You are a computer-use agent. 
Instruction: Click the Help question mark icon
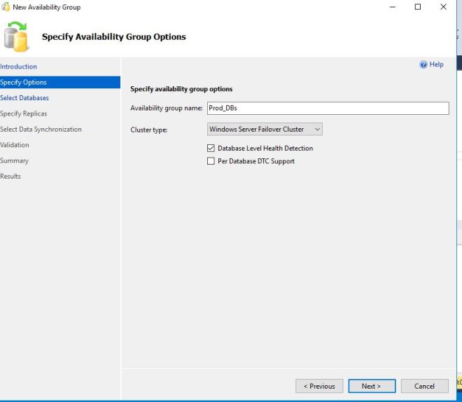[423, 64]
